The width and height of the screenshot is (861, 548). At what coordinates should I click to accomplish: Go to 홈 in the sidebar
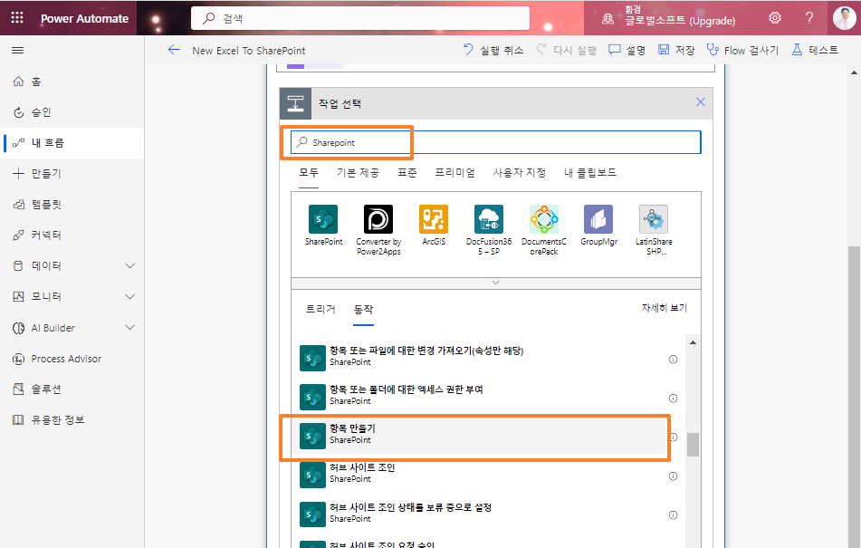point(72,82)
